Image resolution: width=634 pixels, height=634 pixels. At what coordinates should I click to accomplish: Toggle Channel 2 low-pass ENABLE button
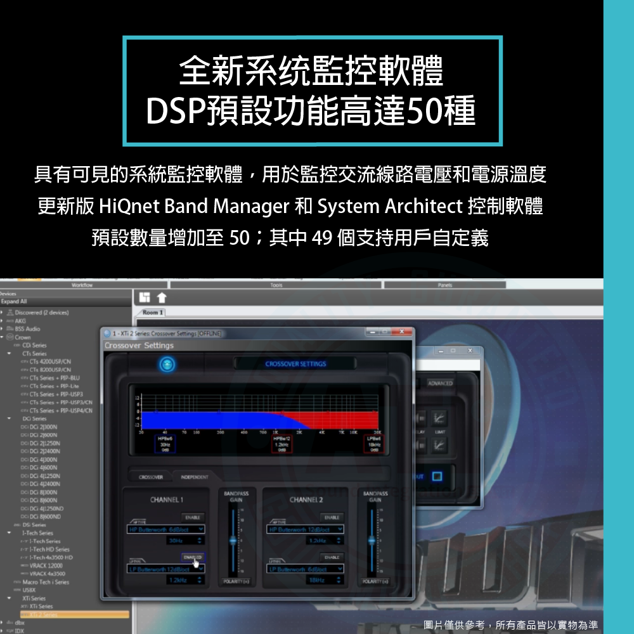(x=332, y=557)
